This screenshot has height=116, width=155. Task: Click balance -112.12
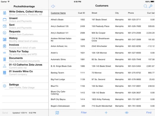151,46
